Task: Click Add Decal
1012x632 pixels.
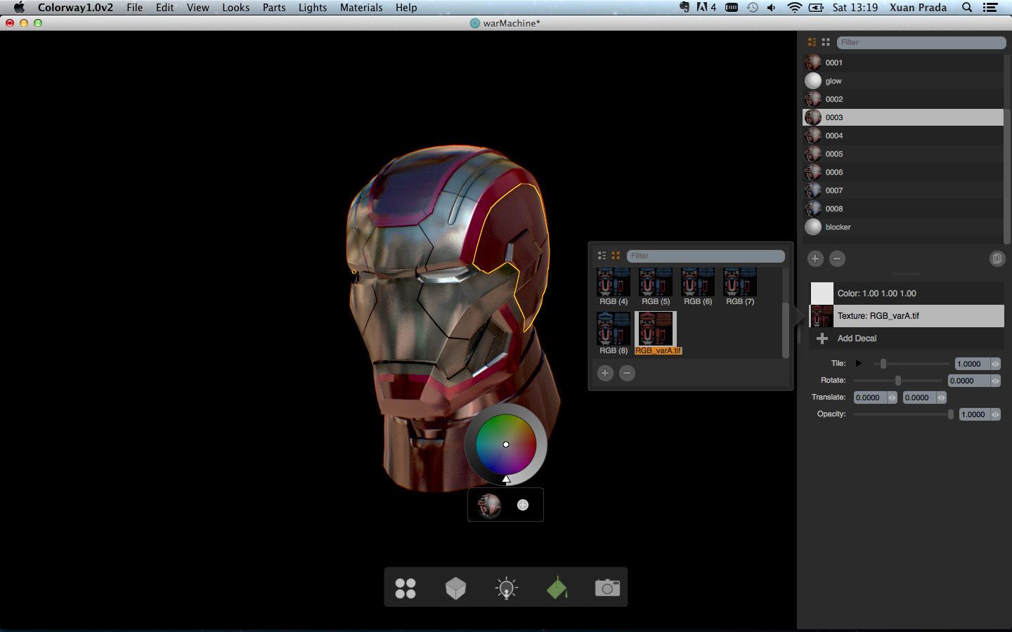Action: tap(857, 338)
